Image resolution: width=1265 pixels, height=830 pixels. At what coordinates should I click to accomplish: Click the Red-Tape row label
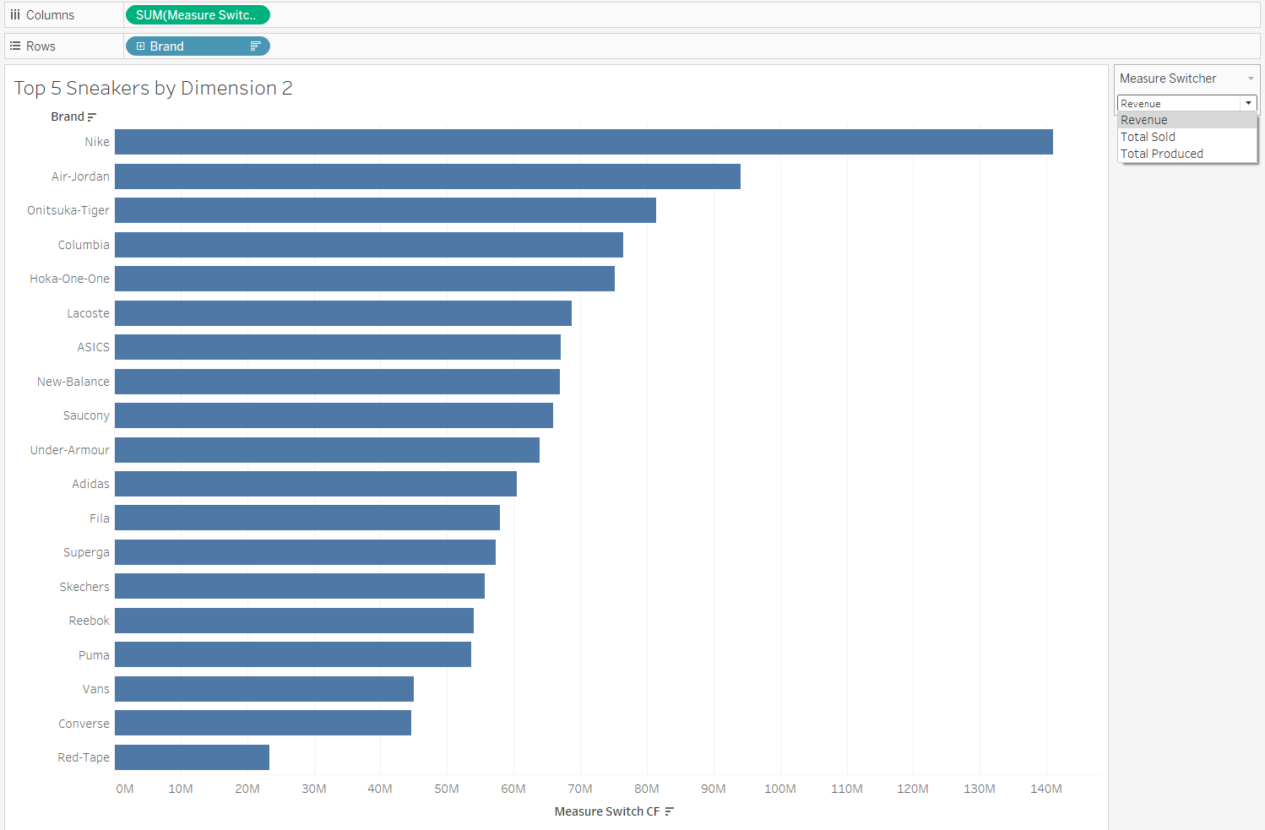[84, 757]
